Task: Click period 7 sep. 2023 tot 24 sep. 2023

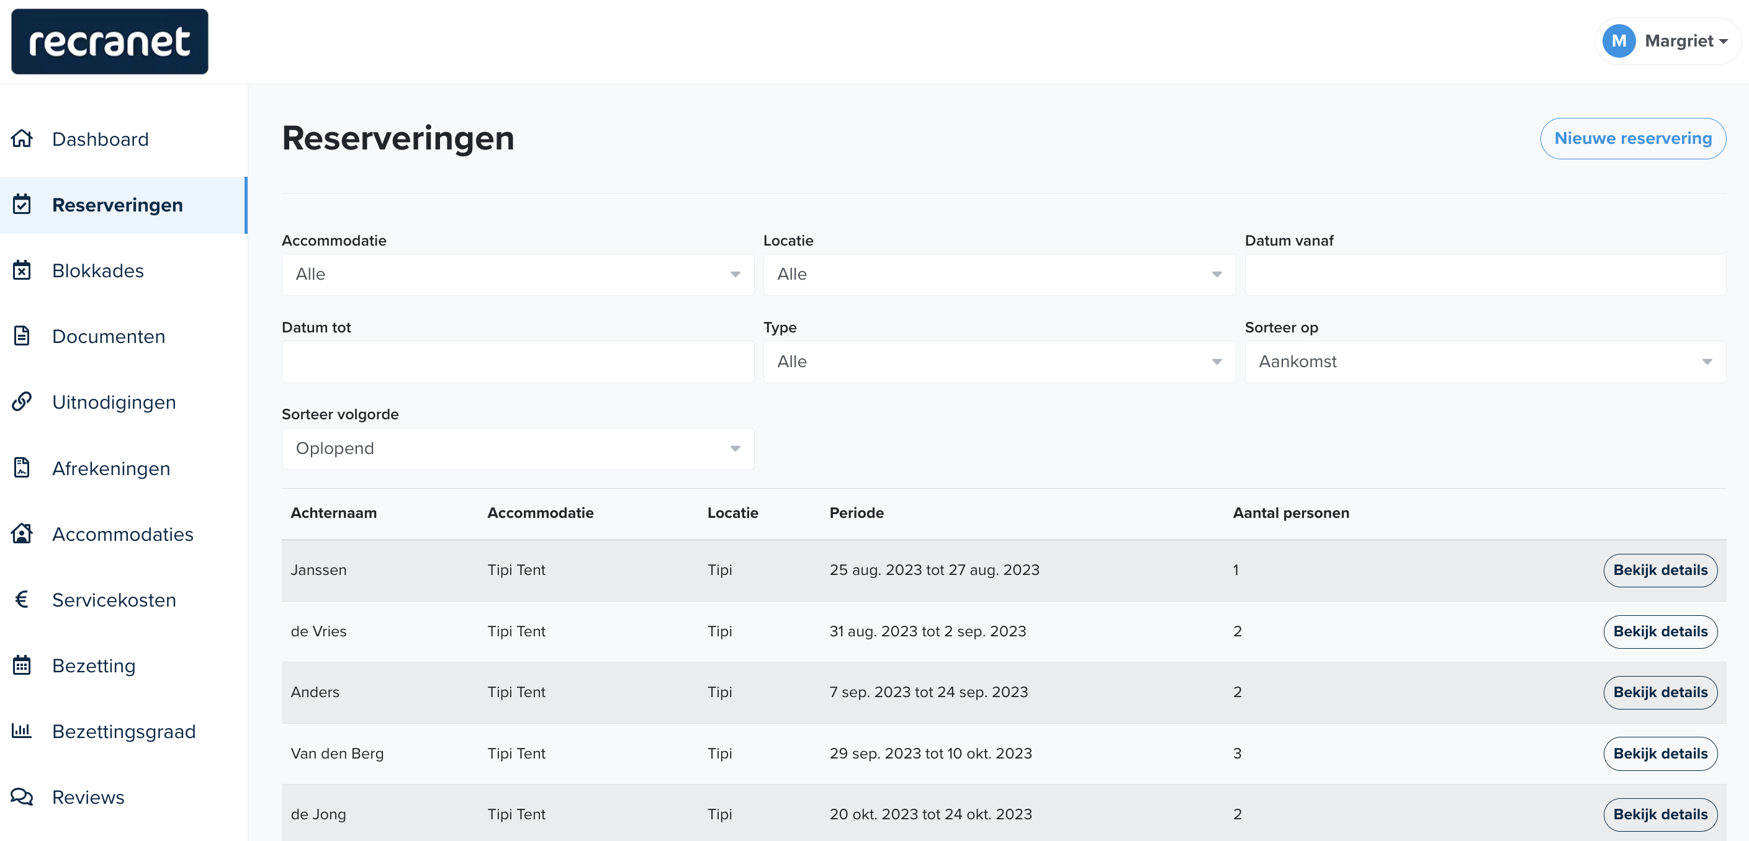Action: pos(928,692)
